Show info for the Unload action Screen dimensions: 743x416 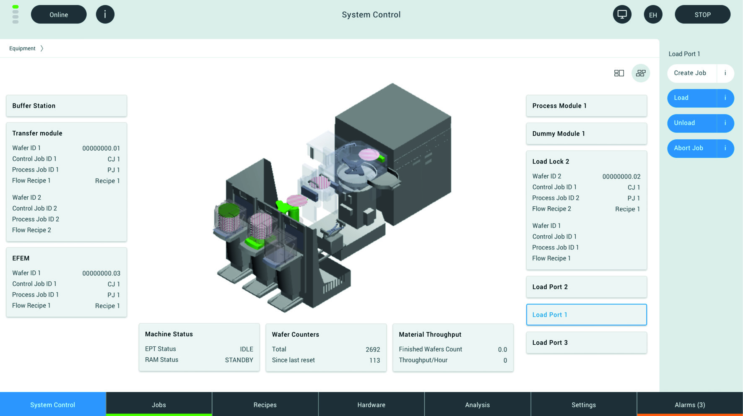tap(725, 123)
